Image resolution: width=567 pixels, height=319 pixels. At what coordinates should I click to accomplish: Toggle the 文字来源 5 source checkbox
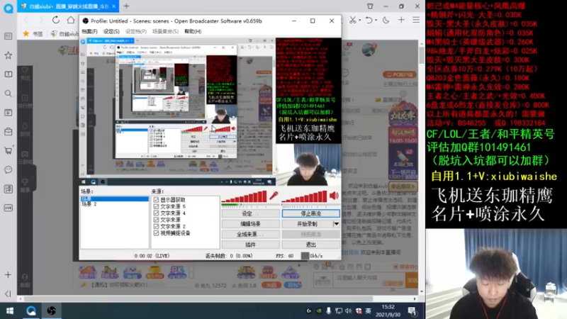[x=156, y=206]
